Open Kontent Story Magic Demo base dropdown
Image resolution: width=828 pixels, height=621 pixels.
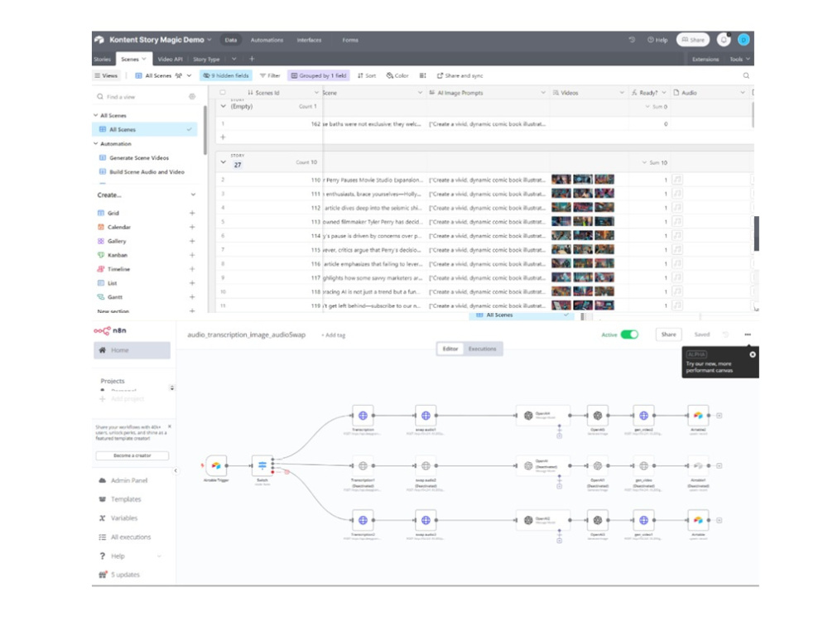pyautogui.click(x=209, y=40)
